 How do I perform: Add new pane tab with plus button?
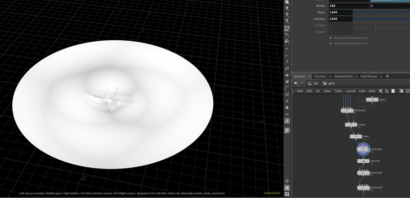[x=387, y=77]
